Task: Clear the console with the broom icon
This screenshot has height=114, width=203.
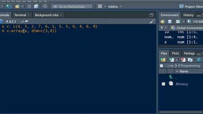Action: click(152, 21)
